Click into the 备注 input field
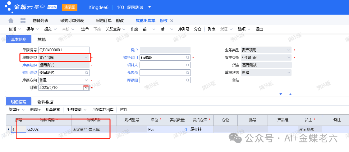349x152 pixels. pyautogui.click(x=266, y=80)
